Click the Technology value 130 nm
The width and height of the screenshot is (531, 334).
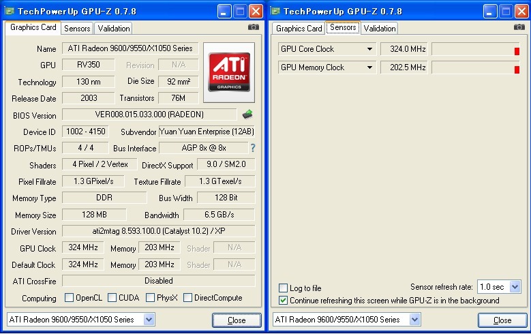(x=89, y=82)
